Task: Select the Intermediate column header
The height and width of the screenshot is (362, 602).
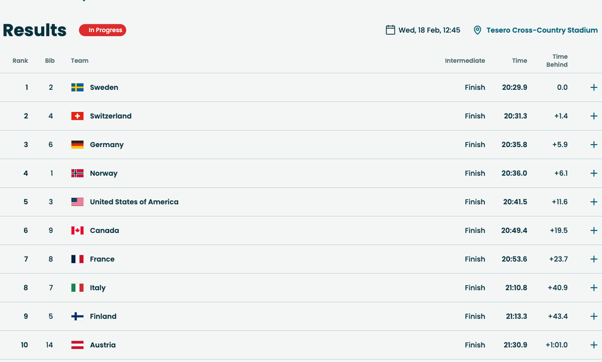Action: coord(465,61)
